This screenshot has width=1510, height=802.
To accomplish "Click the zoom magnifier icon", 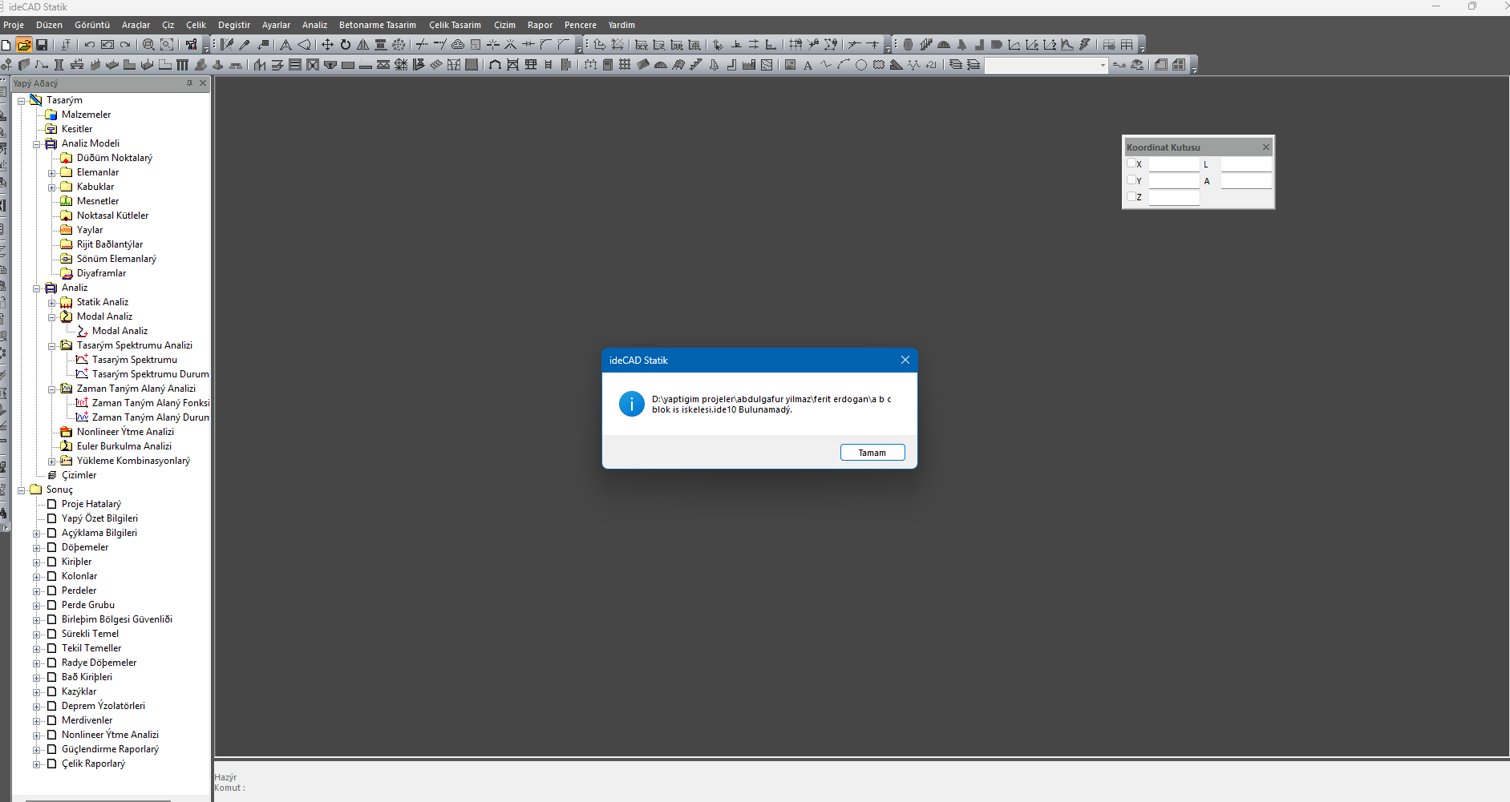I will tap(148, 45).
